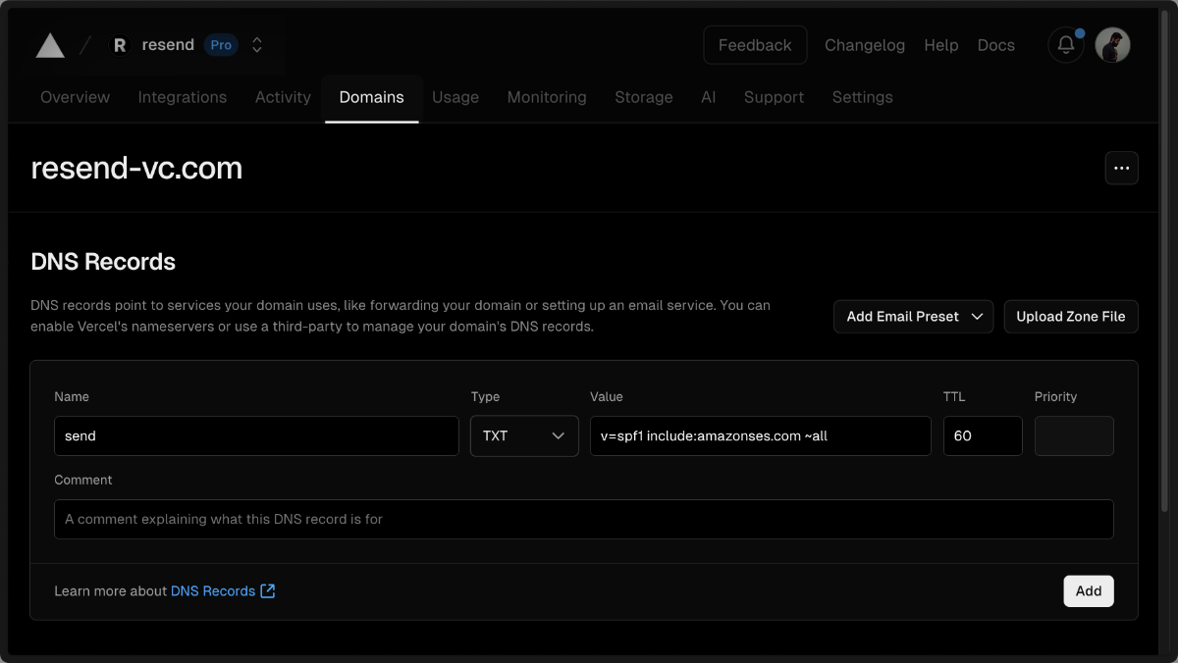Open the Storage tab
Viewport: 1178px width, 663px height.
coord(644,97)
